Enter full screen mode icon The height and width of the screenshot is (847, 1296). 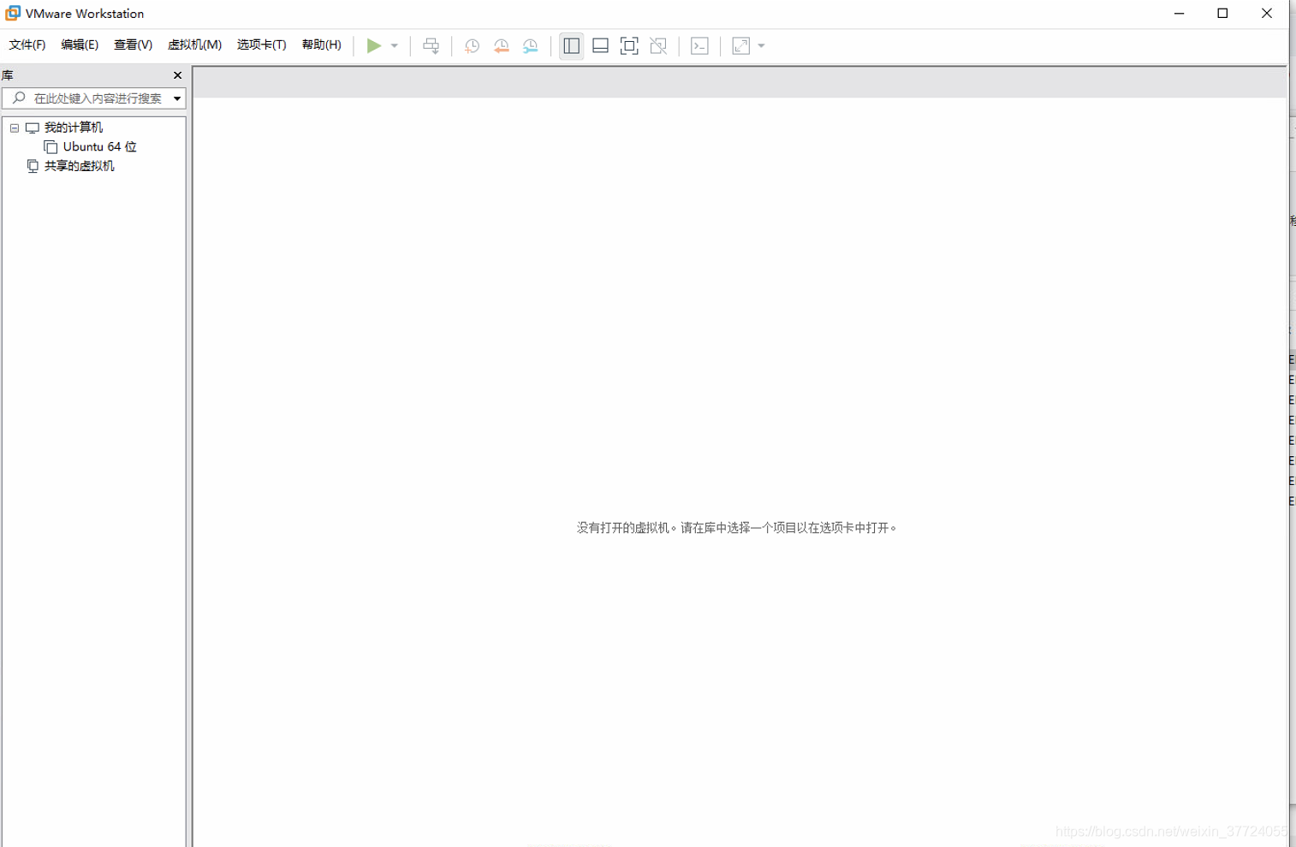629,46
